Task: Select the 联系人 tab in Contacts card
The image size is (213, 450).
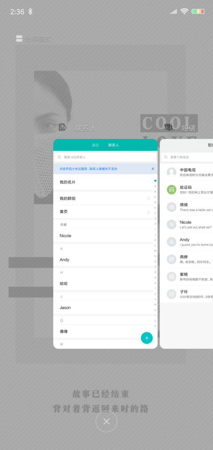Action: pos(114,145)
